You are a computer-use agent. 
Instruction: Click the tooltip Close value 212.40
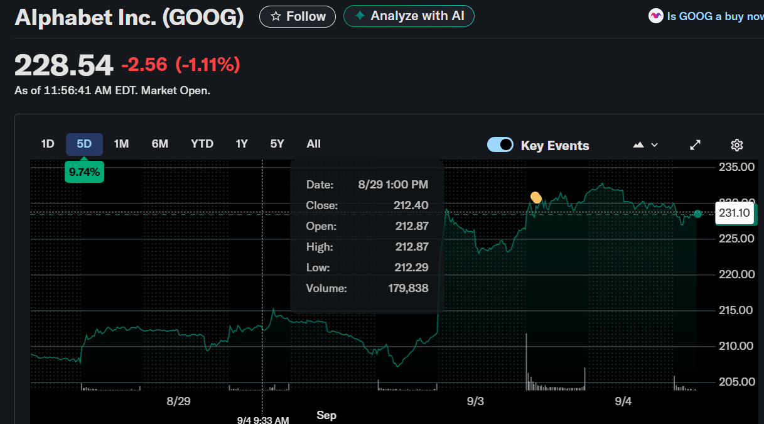pos(412,205)
